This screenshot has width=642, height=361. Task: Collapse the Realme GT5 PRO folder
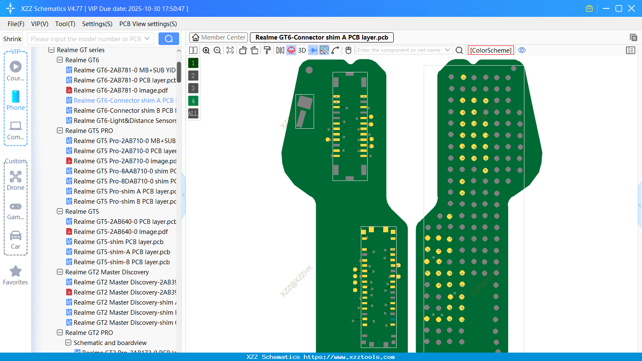pyautogui.click(x=60, y=131)
